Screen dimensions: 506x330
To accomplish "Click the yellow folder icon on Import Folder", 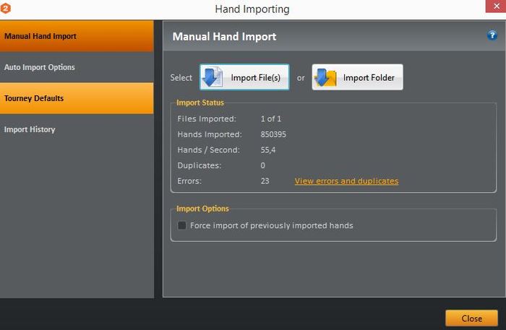I will click(325, 78).
